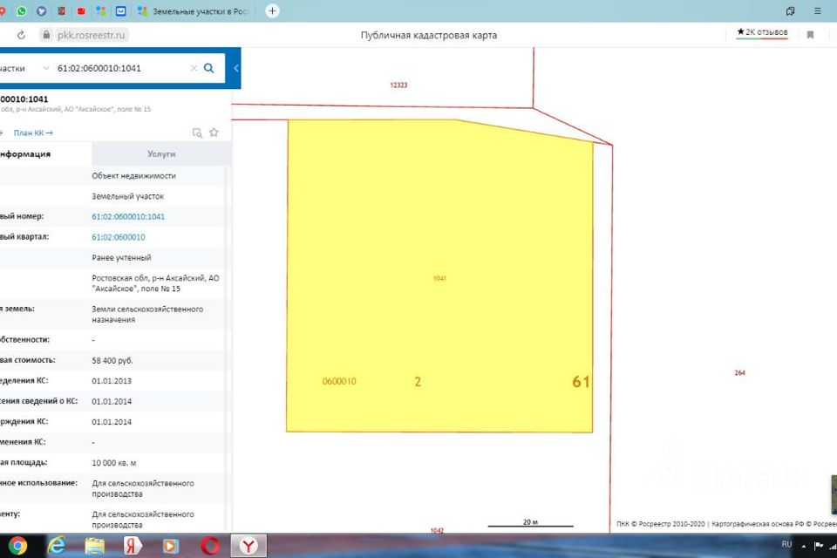837x558 pixels.
Task: Open Opera from the taskbar
Action: point(210,546)
